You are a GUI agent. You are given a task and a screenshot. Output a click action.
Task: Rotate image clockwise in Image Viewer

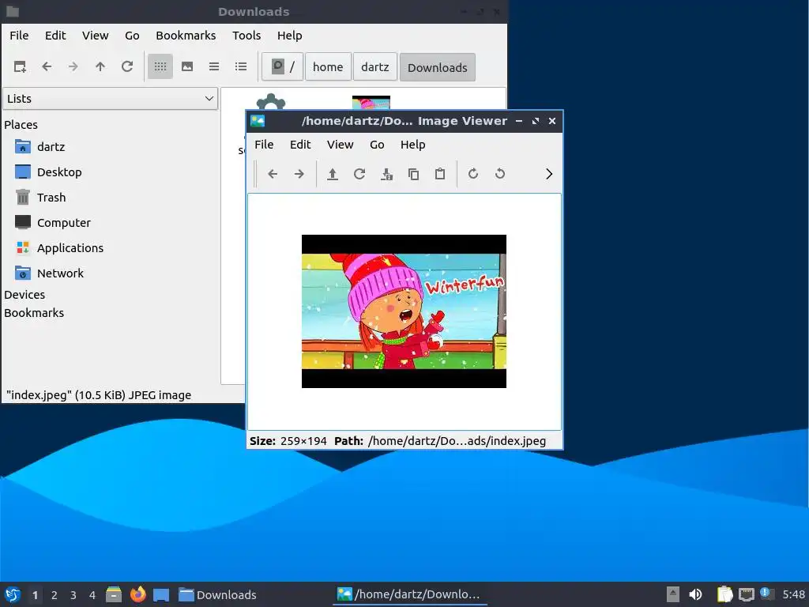coord(473,174)
